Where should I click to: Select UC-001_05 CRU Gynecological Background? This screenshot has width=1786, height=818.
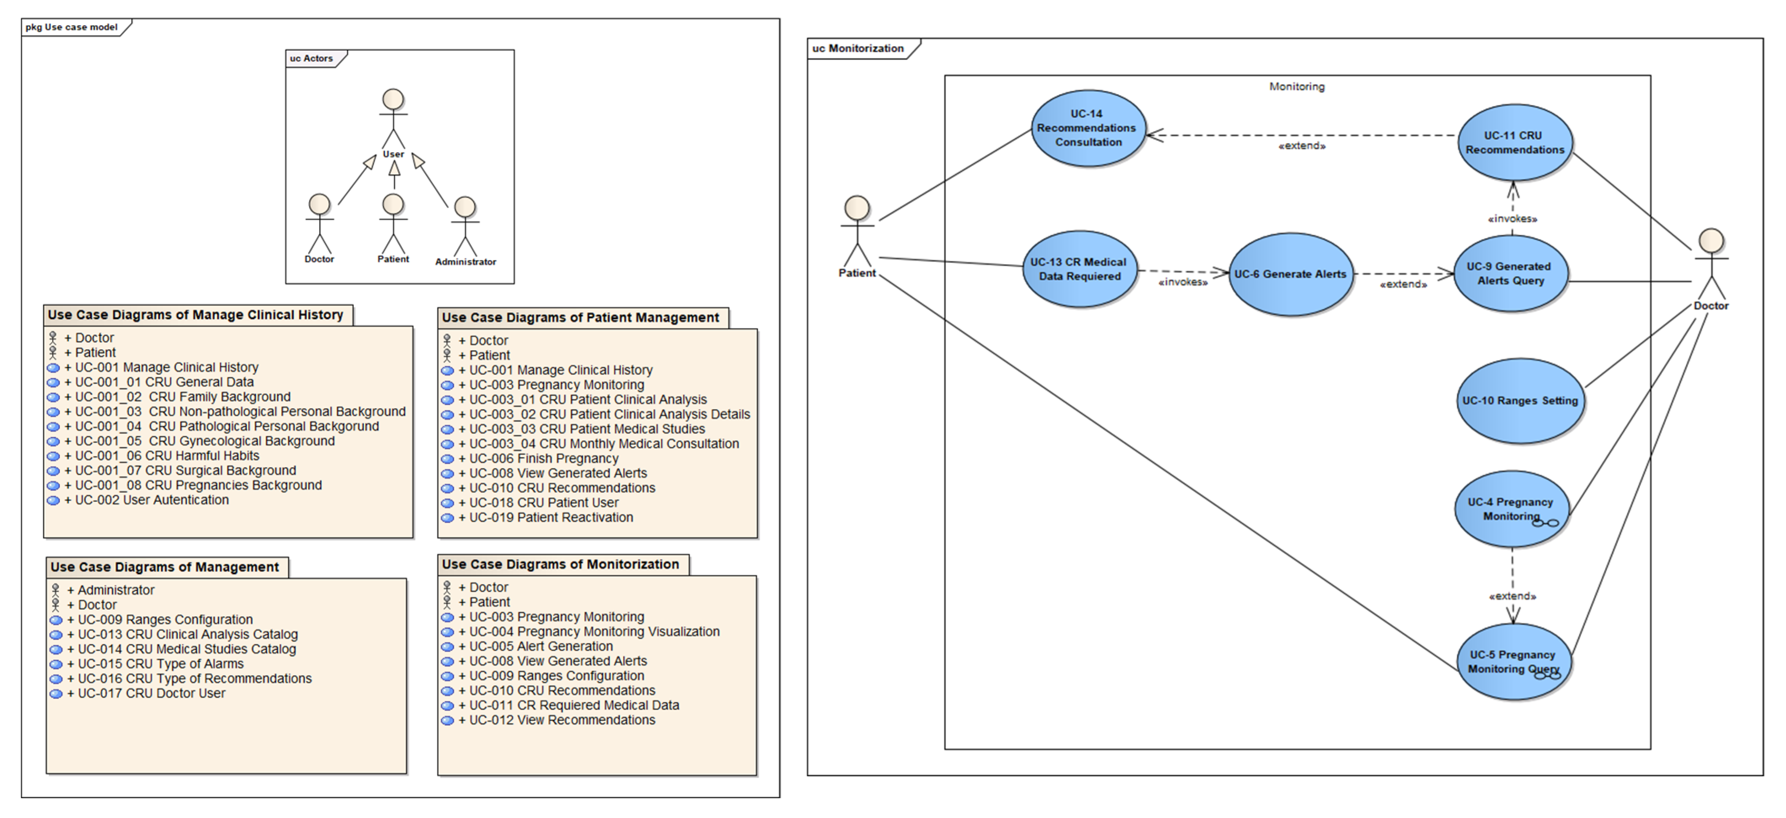[x=191, y=441]
